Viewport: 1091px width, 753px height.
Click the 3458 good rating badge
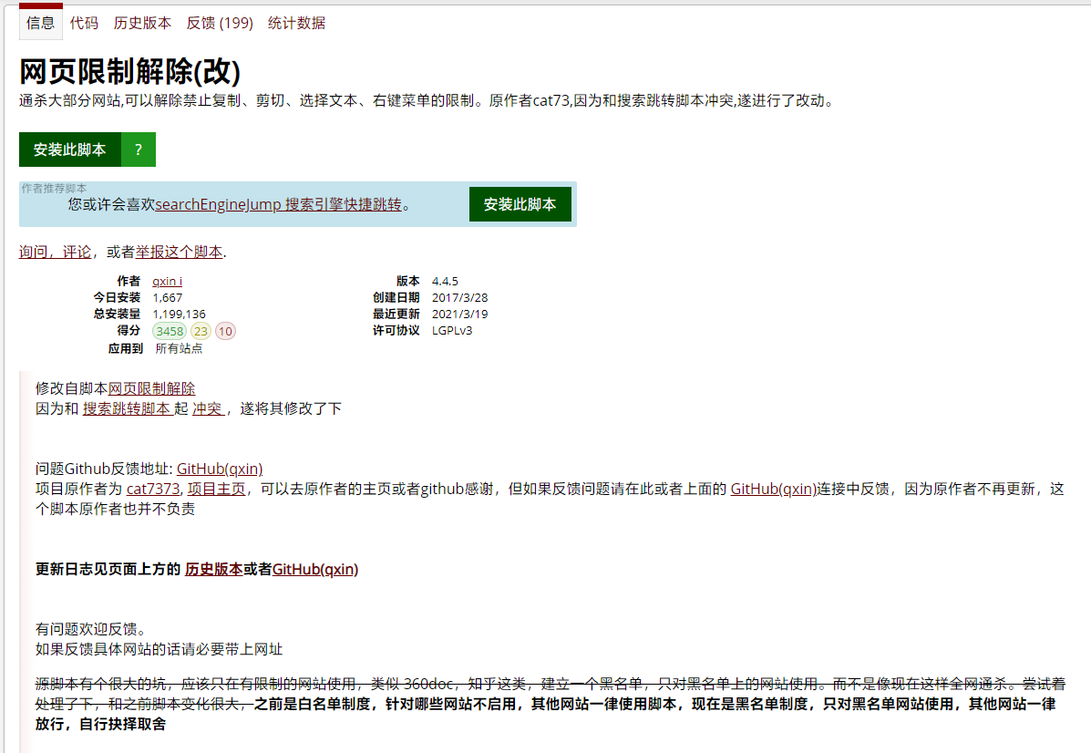pyautogui.click(x=170, y=331)
